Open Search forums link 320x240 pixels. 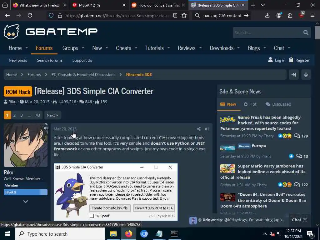point(50,60)
